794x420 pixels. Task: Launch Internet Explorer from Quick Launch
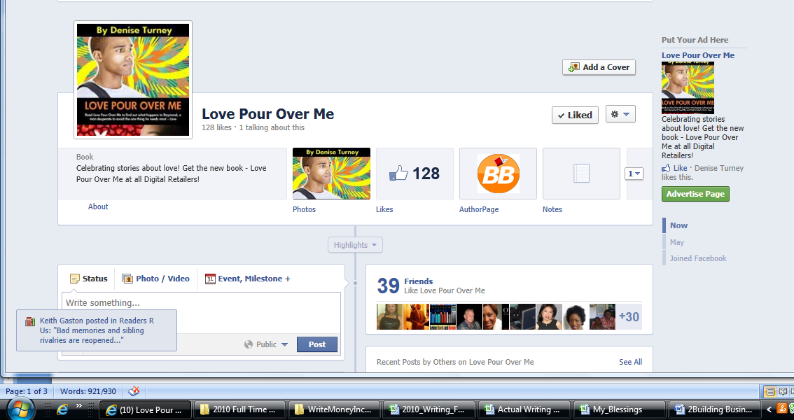pyautogui.click(x=62, y=409)
